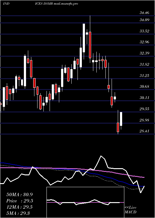This screenshot has width=155, height=218.
Task: Click the 28.41 price axis label
Action: click(x=144, y=131)
